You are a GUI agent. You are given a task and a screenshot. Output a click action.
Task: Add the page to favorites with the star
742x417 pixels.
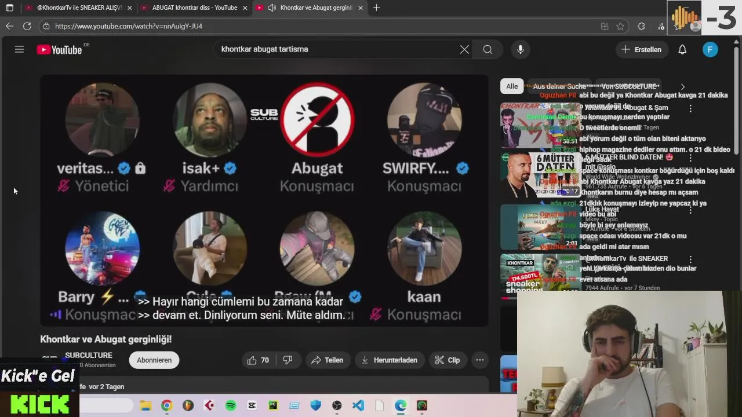coord(620,26)
